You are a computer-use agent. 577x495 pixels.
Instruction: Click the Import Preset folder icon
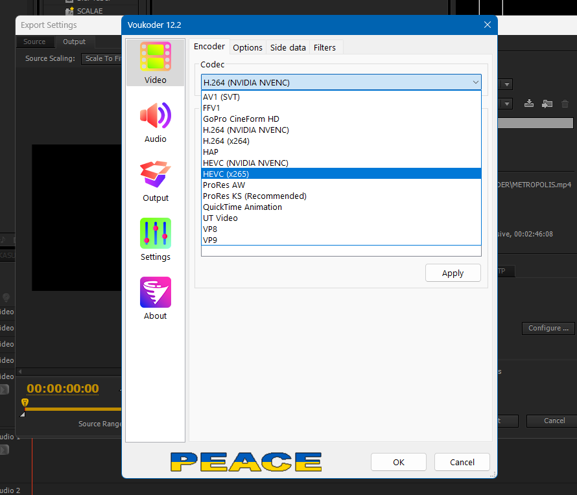pos(547,104)
